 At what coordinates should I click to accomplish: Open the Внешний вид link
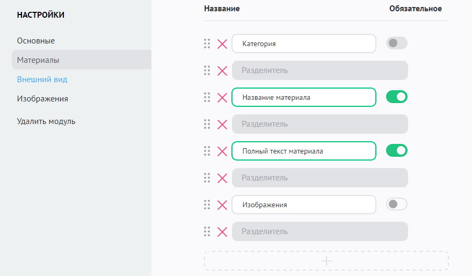pos(42,79)
